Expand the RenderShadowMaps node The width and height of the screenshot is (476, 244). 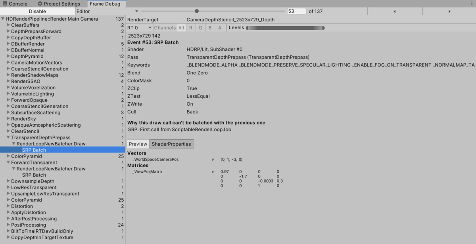8,75
